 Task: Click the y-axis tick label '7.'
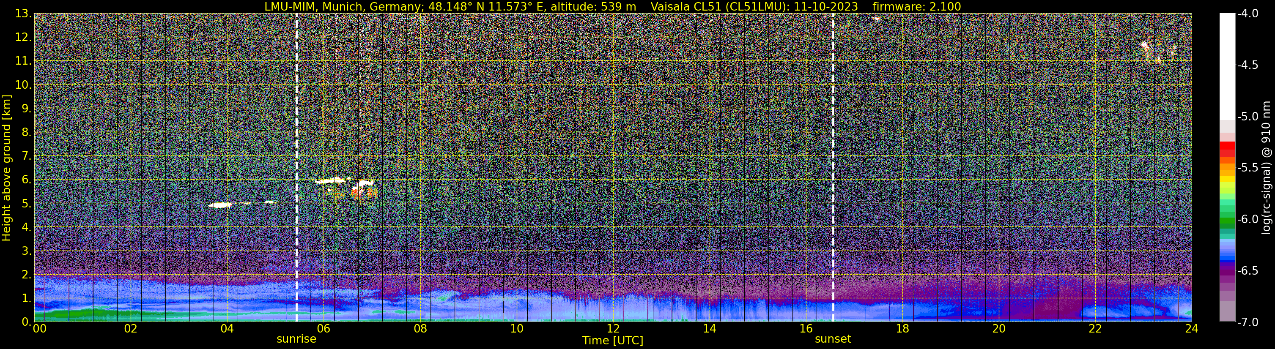pos(27,156)
